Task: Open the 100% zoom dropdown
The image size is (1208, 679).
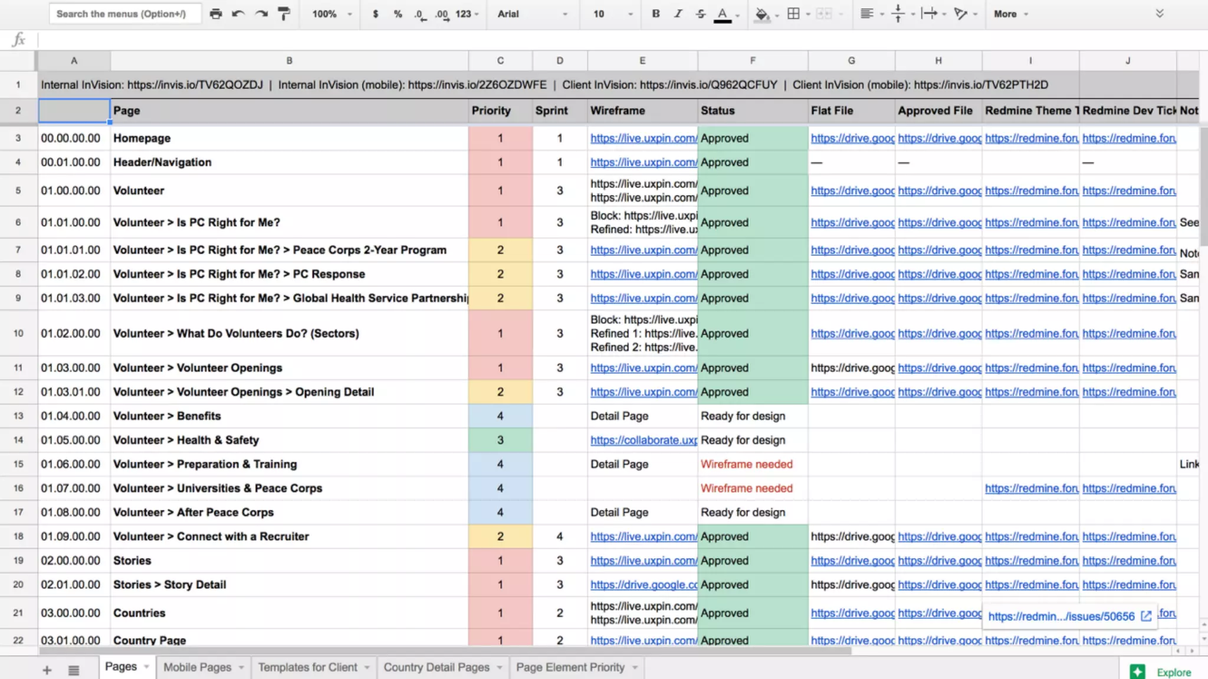Action: 331,14
